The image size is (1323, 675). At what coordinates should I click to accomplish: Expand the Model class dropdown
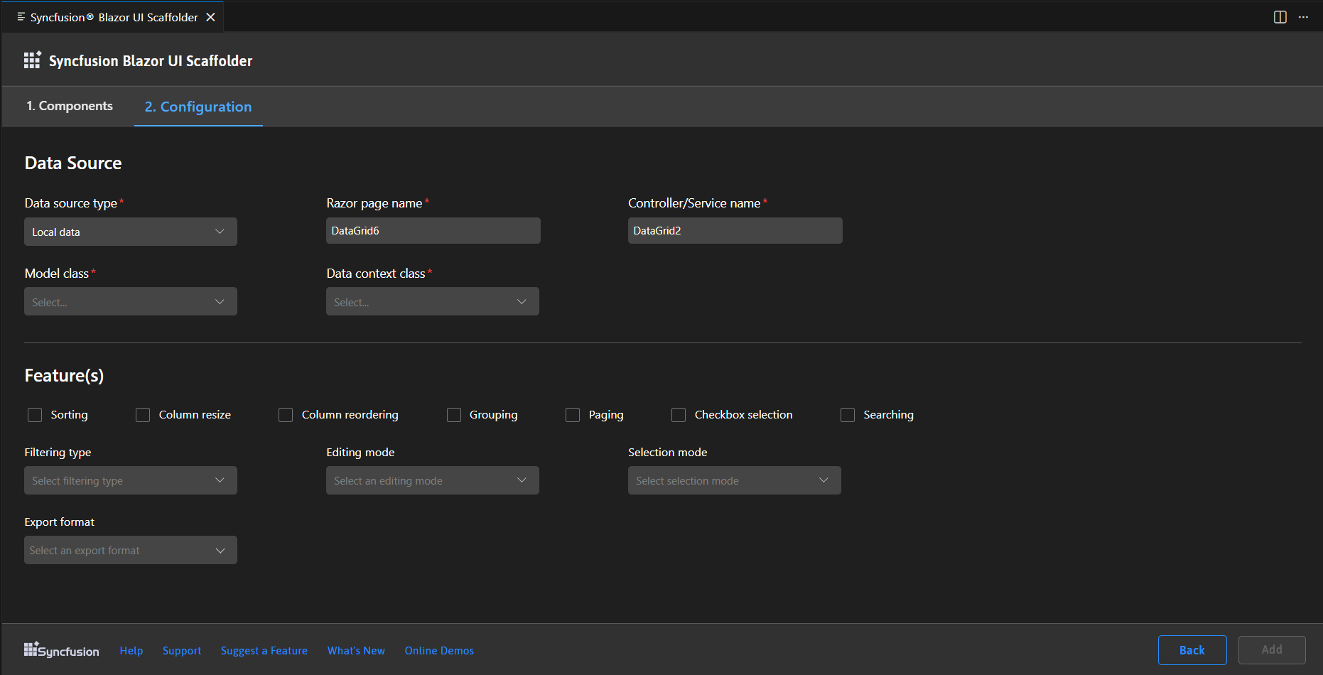tap(131, 302)
